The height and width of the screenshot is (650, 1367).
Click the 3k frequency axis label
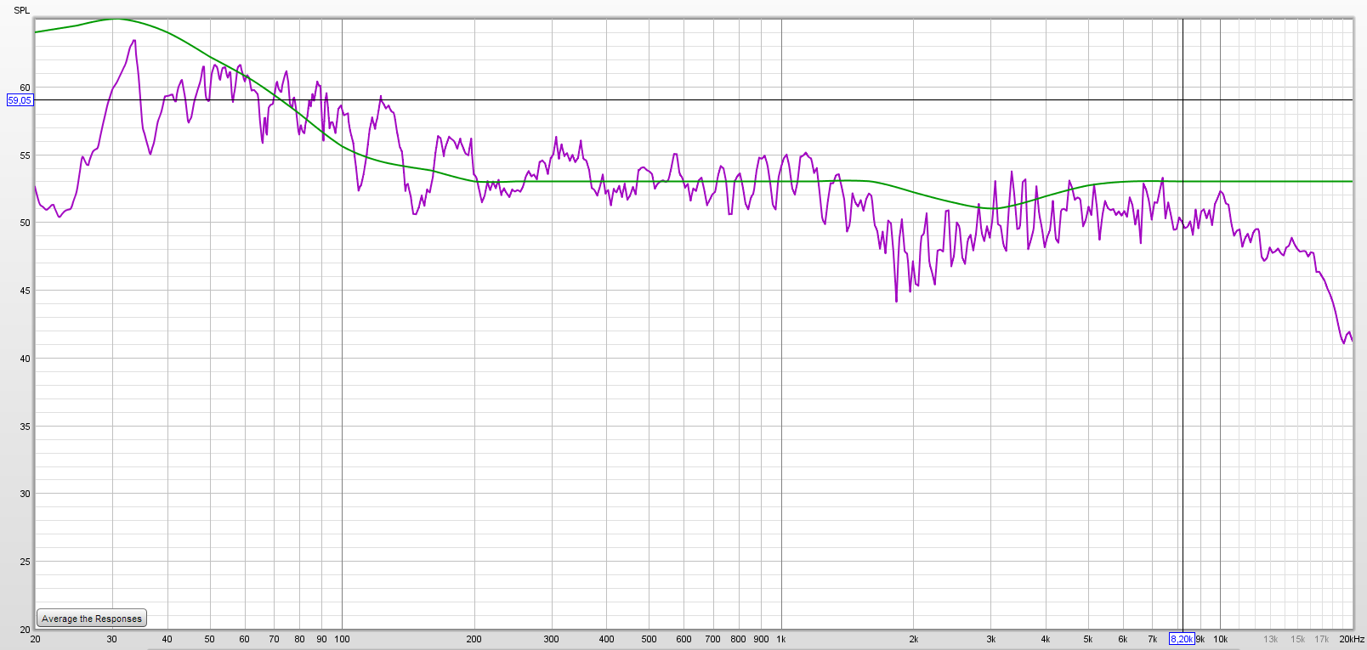990,639
